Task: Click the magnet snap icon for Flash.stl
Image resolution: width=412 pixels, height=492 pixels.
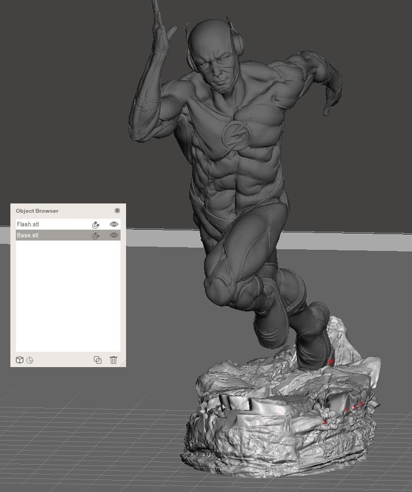Action: pyautogui.click(x=95, y=225)
